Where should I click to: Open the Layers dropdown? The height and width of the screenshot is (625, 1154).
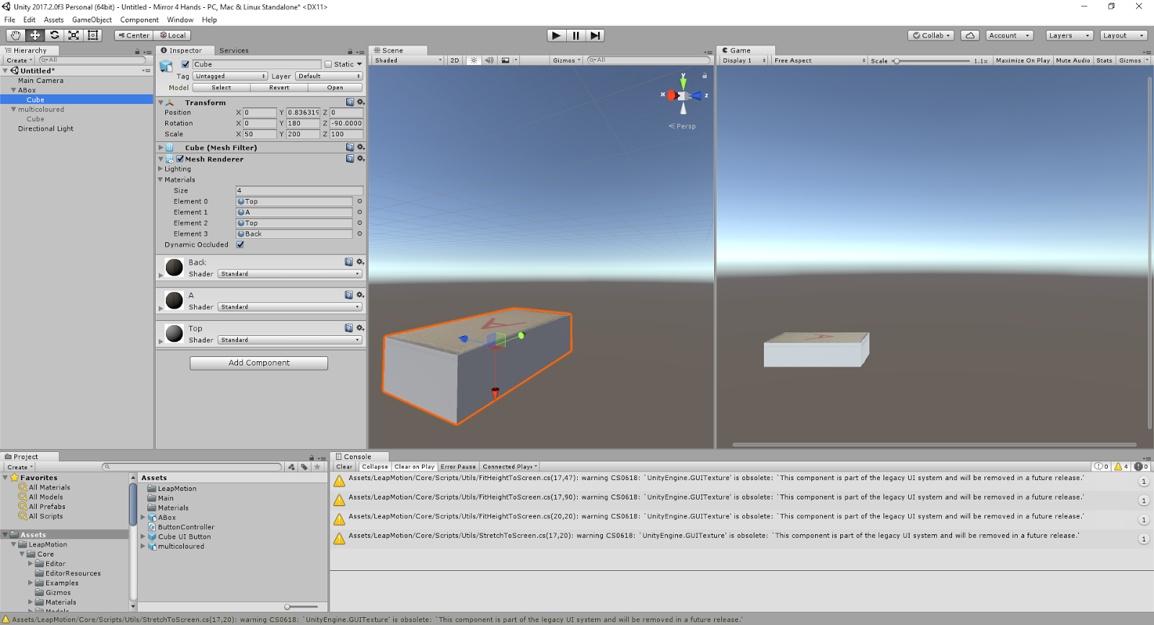point(1068,35)
